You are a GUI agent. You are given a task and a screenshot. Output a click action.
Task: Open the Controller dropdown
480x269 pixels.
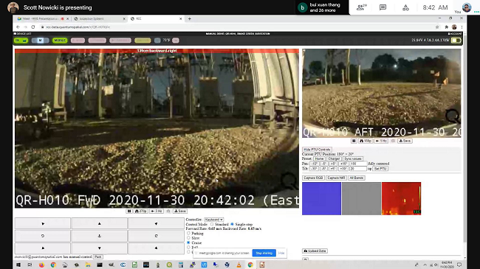pyautogui.click(x=213, y=220)
